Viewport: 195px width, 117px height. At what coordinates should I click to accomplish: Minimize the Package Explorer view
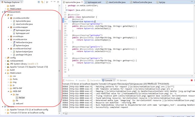tap(55, 2)
